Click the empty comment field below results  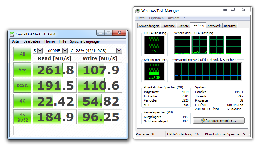click(x=68, y=131)
